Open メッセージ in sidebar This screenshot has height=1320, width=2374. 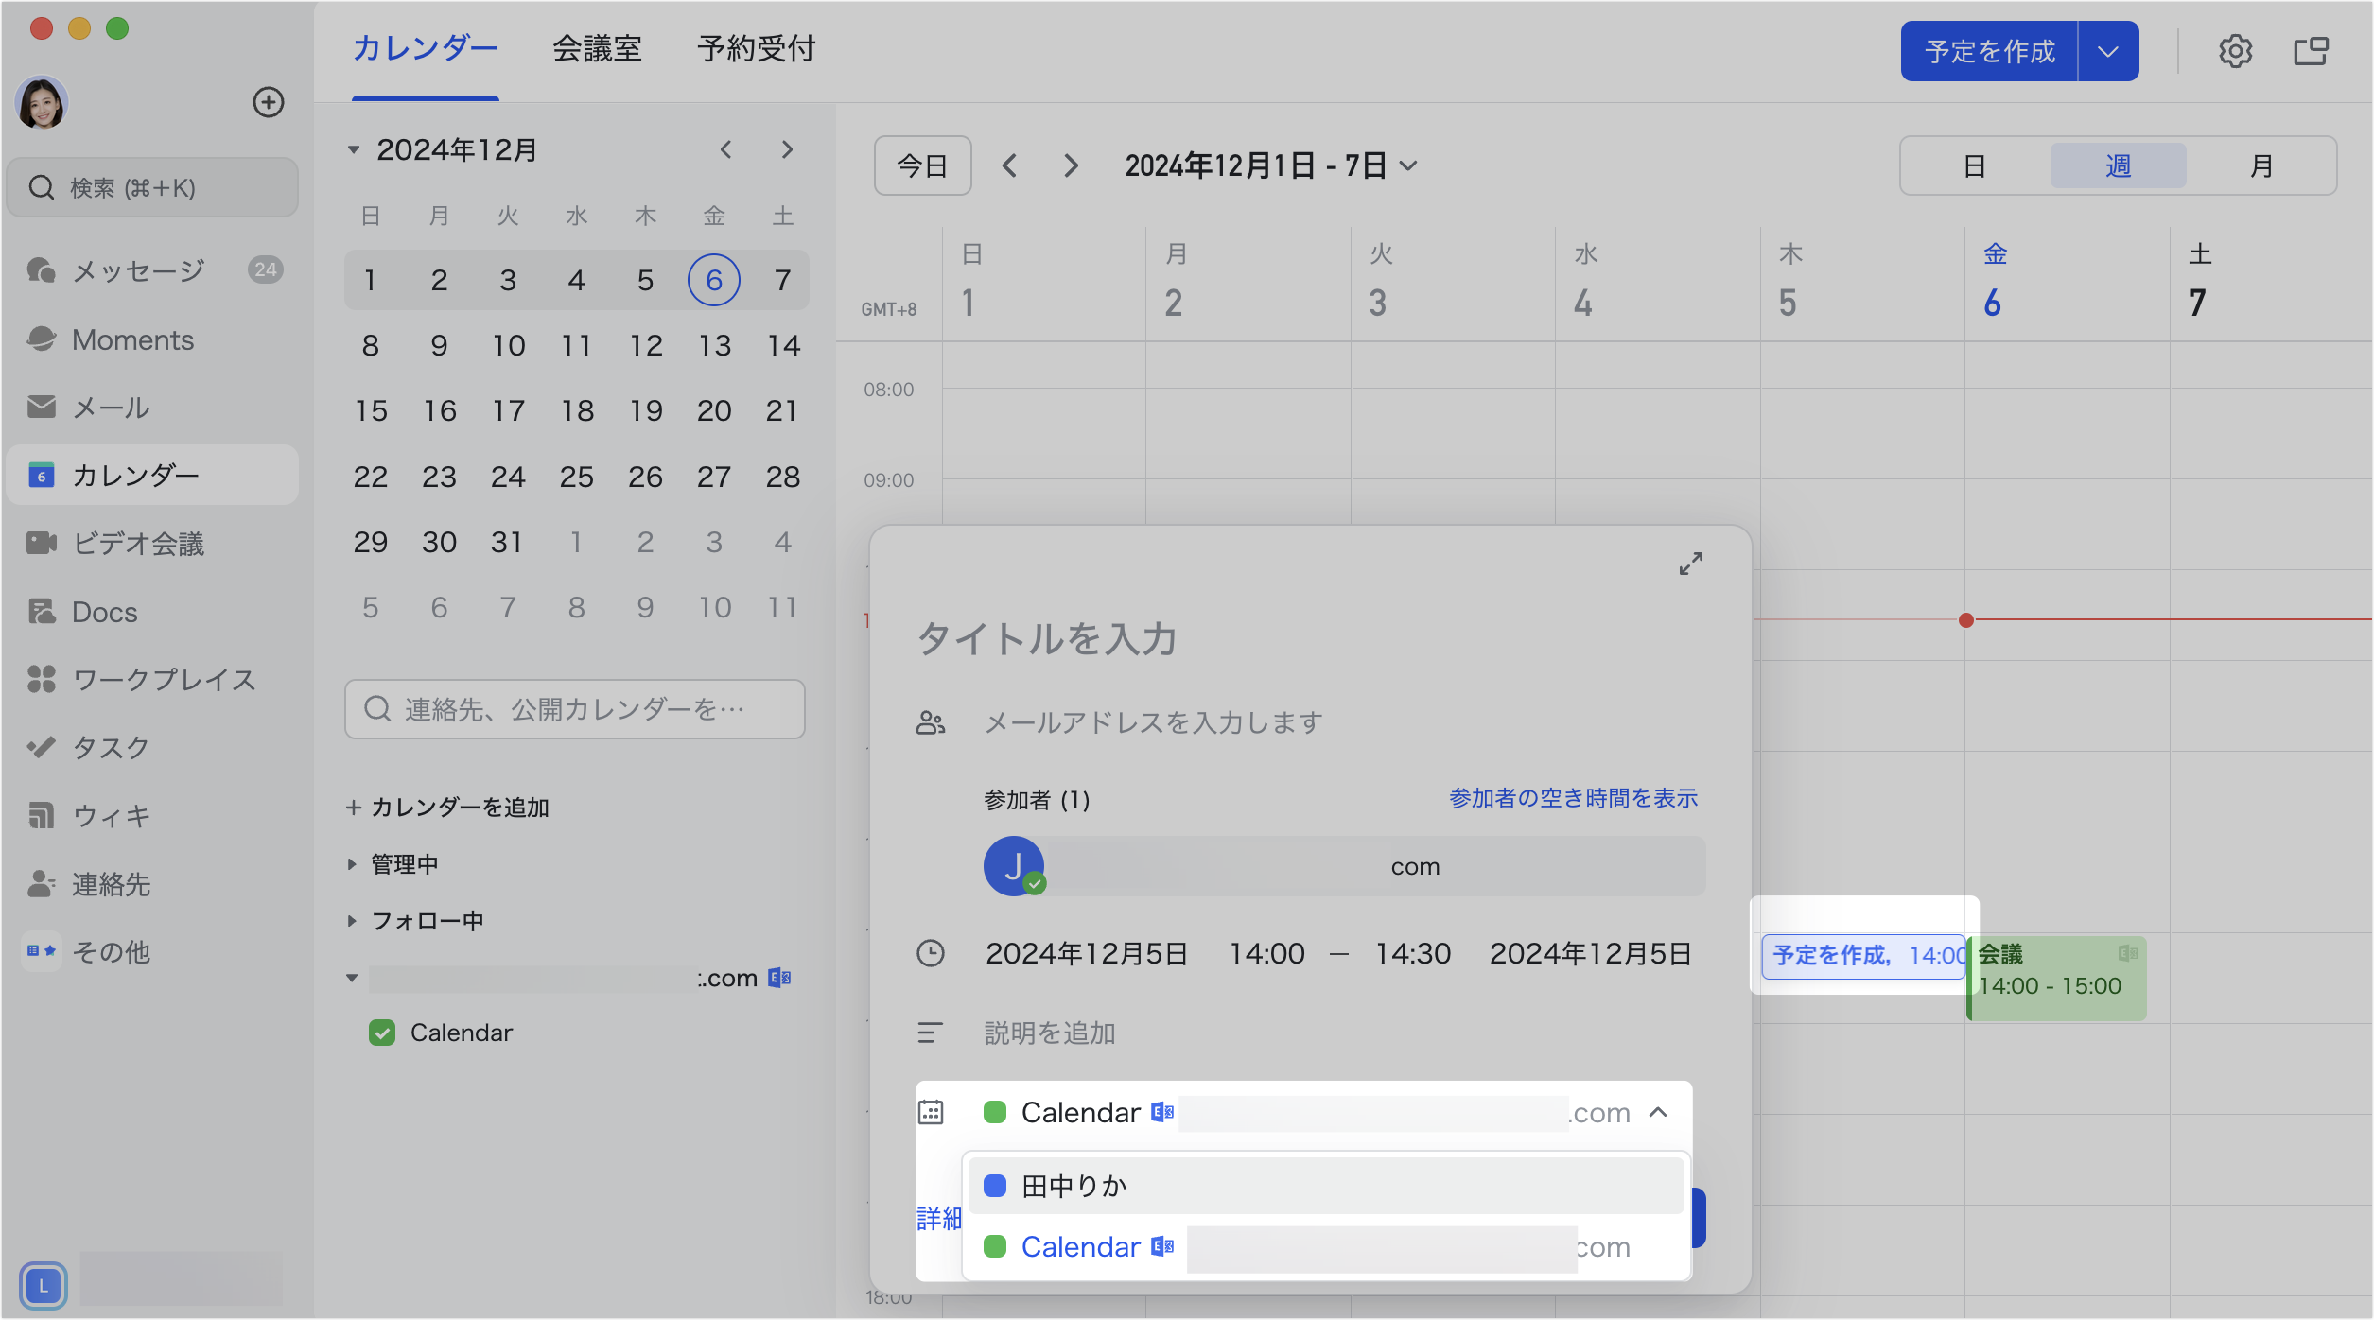tap(138, 270)
